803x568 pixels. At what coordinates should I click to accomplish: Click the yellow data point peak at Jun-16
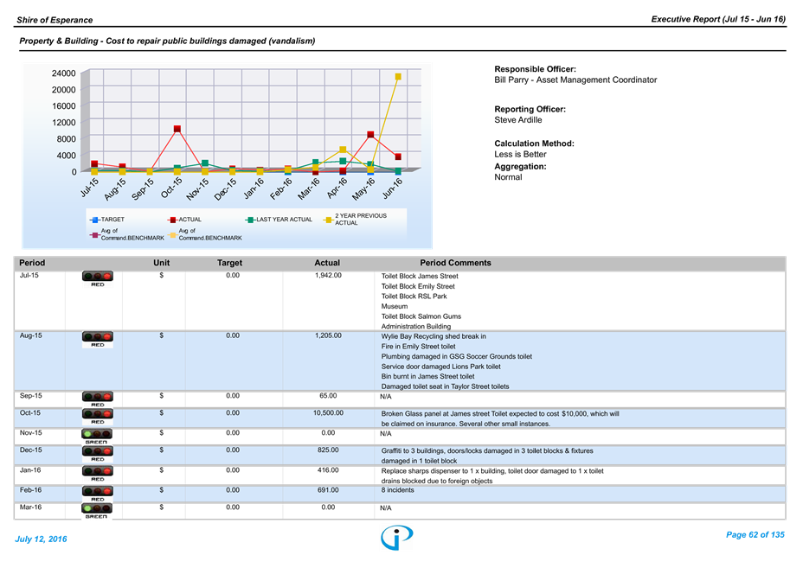[x=398, y=77]
